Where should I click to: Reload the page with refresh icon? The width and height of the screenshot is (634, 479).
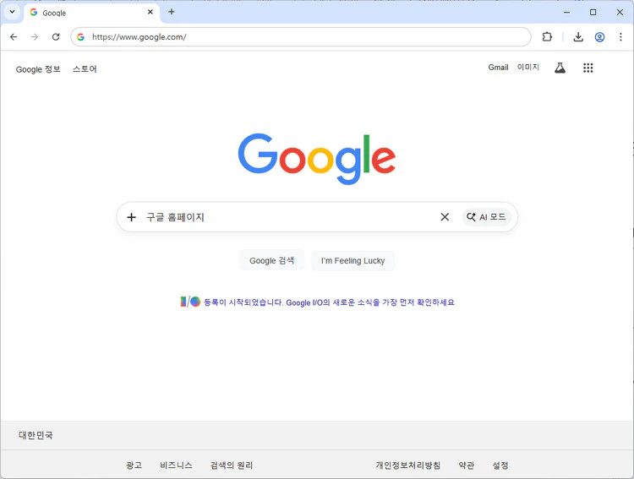[56, 37]
